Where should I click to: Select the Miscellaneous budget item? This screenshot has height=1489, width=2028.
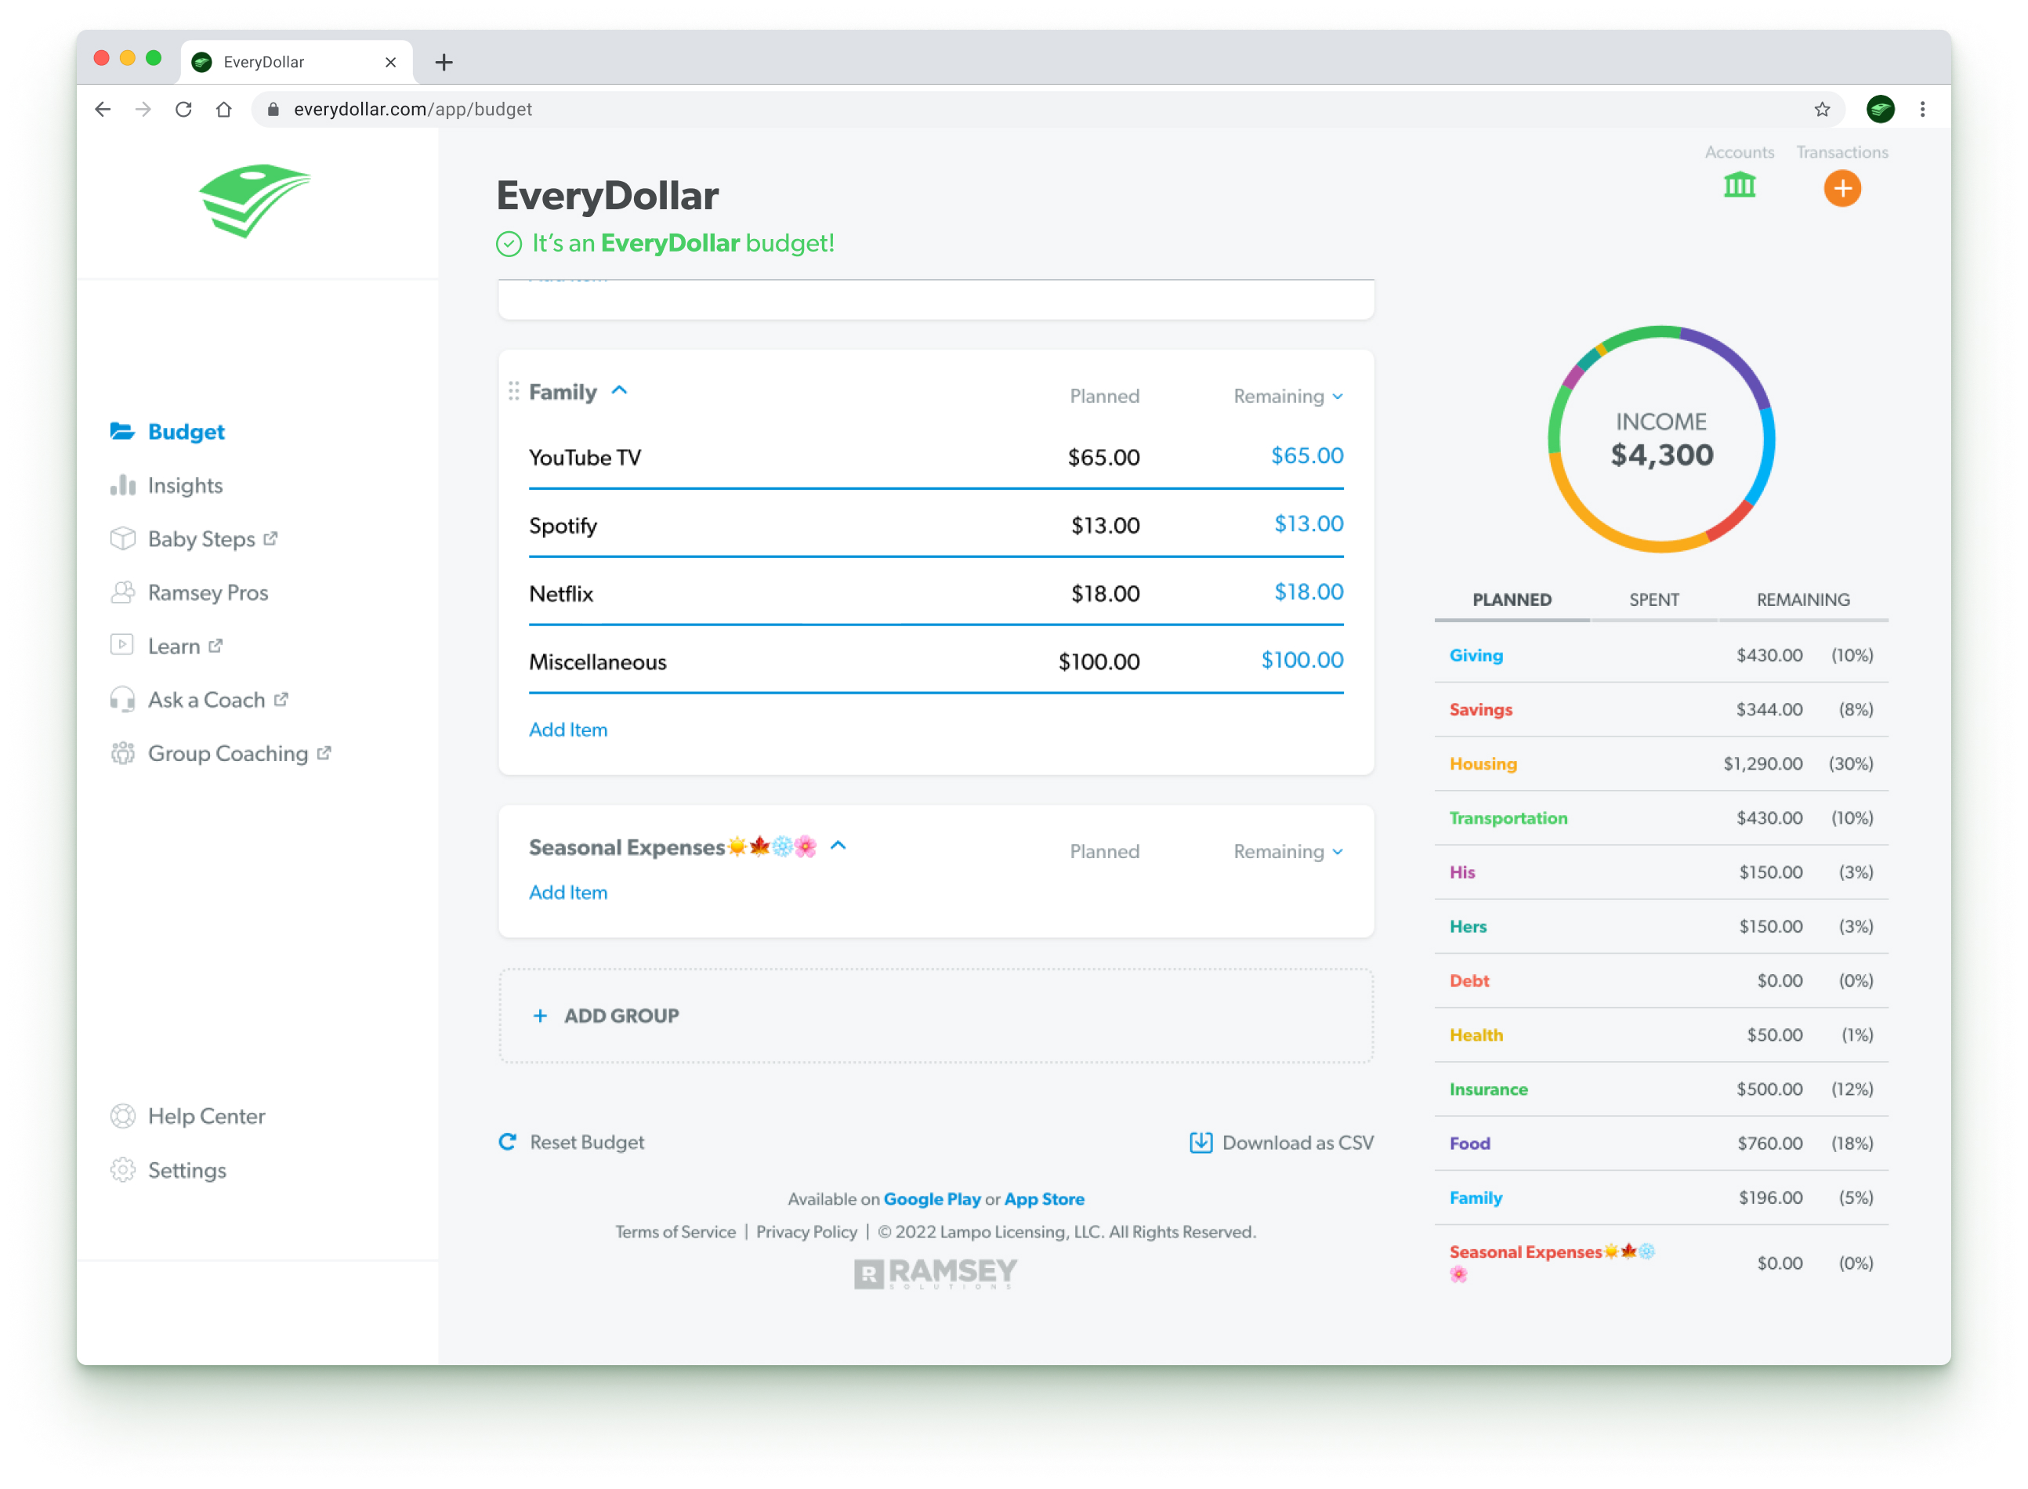pos(936,661)
